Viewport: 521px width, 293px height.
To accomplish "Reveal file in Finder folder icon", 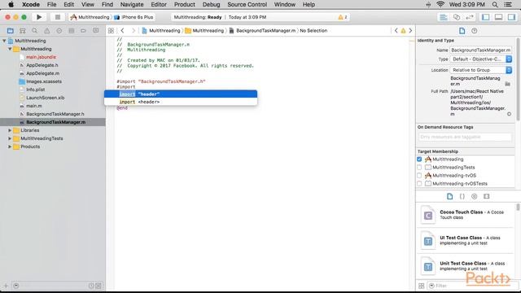I will 507,84.
